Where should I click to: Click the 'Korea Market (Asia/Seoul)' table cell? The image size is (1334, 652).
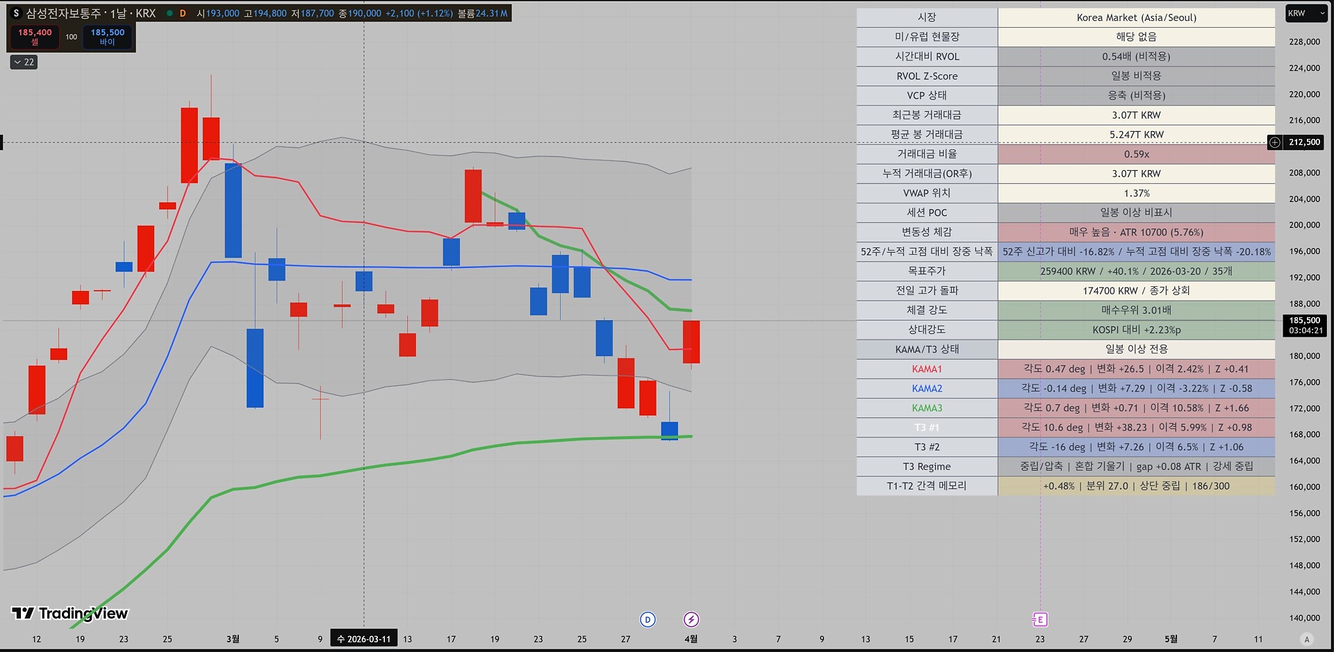tap(1137, 17)
